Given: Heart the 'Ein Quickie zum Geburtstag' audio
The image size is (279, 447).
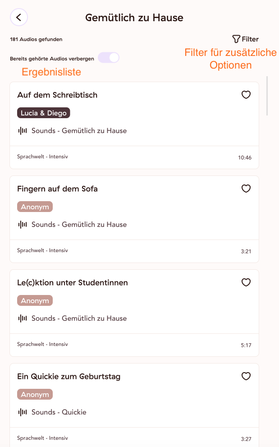Looking at the screenshot, I should coord(246,376).
